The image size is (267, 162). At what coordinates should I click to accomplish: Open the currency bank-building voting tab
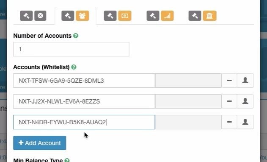pyautogui.click(x=202, y=16)
